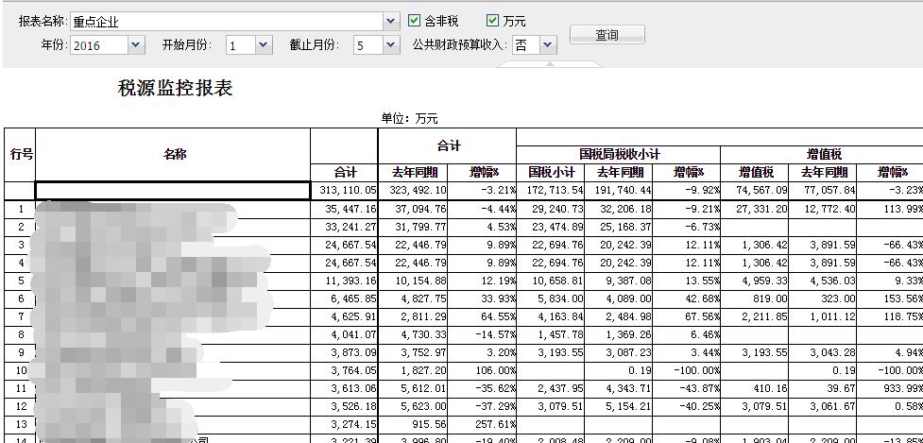Toggle the 含非税 checkbox
The width and height of the screenshot is (923, 443).
point(414,21)
